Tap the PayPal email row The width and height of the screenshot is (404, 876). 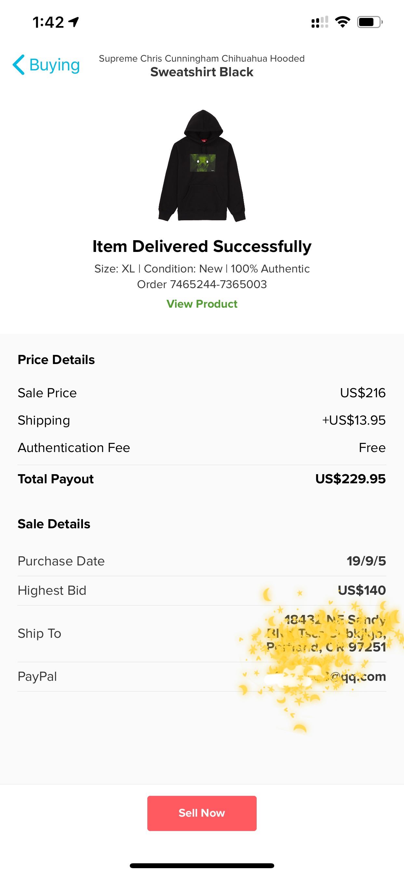coord(202,676)
